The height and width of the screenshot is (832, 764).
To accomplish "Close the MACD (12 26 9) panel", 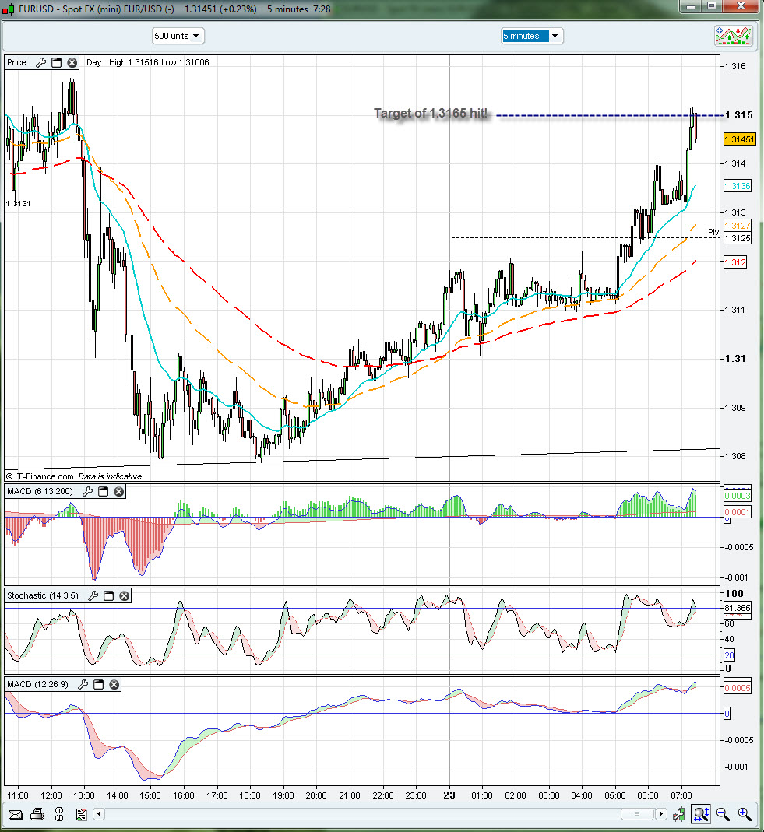I will (x=114, y=685).
